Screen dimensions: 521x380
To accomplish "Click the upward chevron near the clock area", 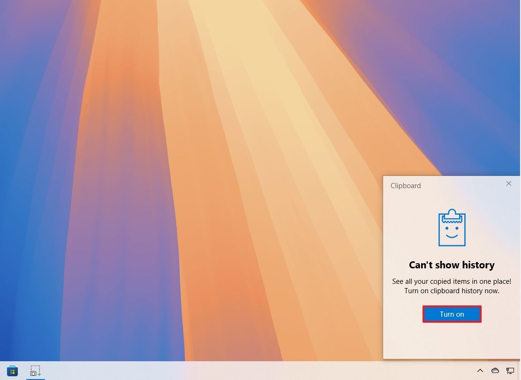I will coord(480,371).
